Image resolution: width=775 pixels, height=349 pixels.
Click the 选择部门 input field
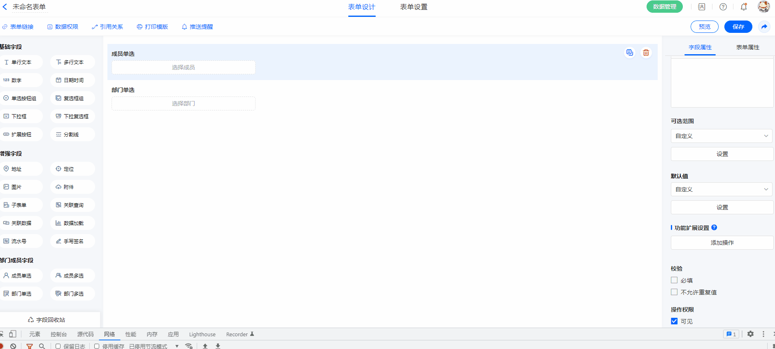pyautogui.click(x=184, y=103)
